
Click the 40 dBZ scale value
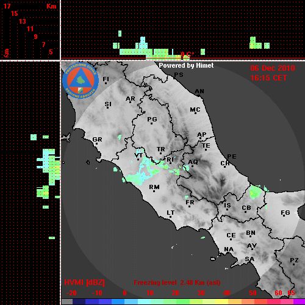pyautogui.click(x=226, y=293)
